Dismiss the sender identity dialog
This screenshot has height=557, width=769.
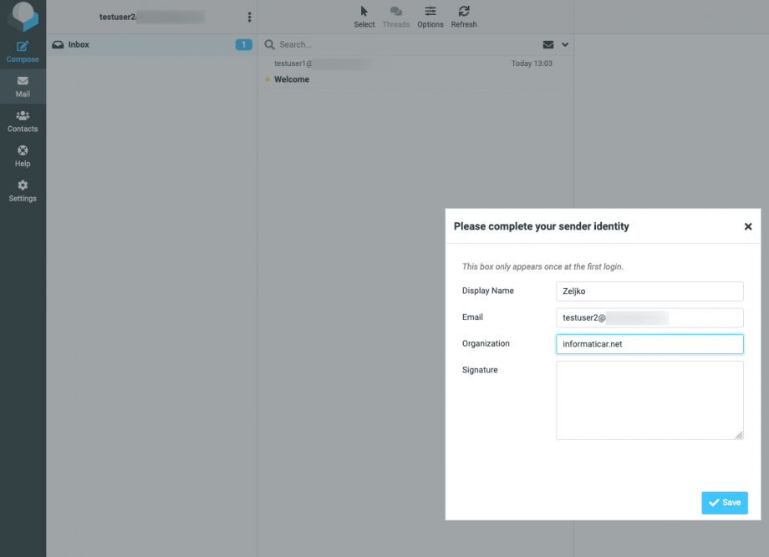(748, 226)
